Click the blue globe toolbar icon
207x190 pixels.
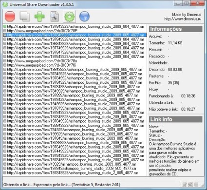[x=84, y=17]
